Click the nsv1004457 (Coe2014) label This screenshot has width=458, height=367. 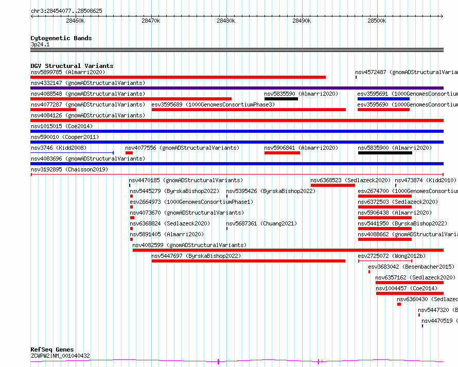pos(407,288)
